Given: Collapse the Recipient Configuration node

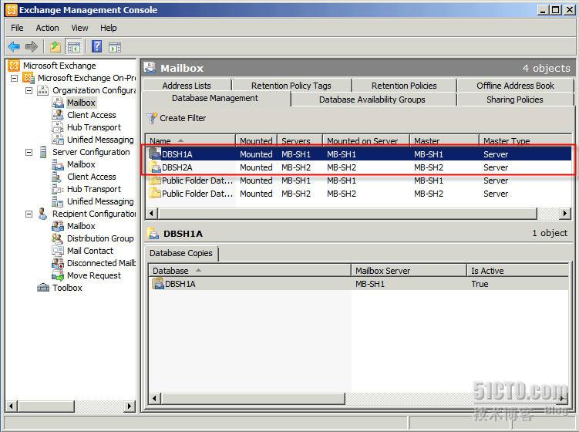Looking at the screenshot, I should tap(29, 214).
